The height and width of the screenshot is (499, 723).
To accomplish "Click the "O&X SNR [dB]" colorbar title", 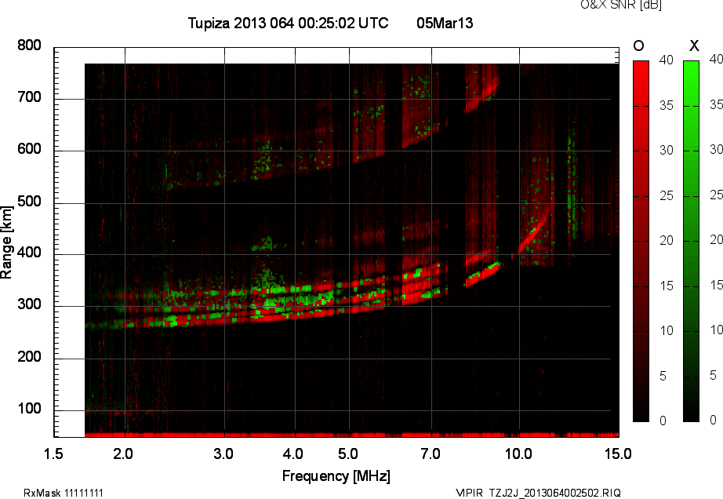I will tap(620, 5).
